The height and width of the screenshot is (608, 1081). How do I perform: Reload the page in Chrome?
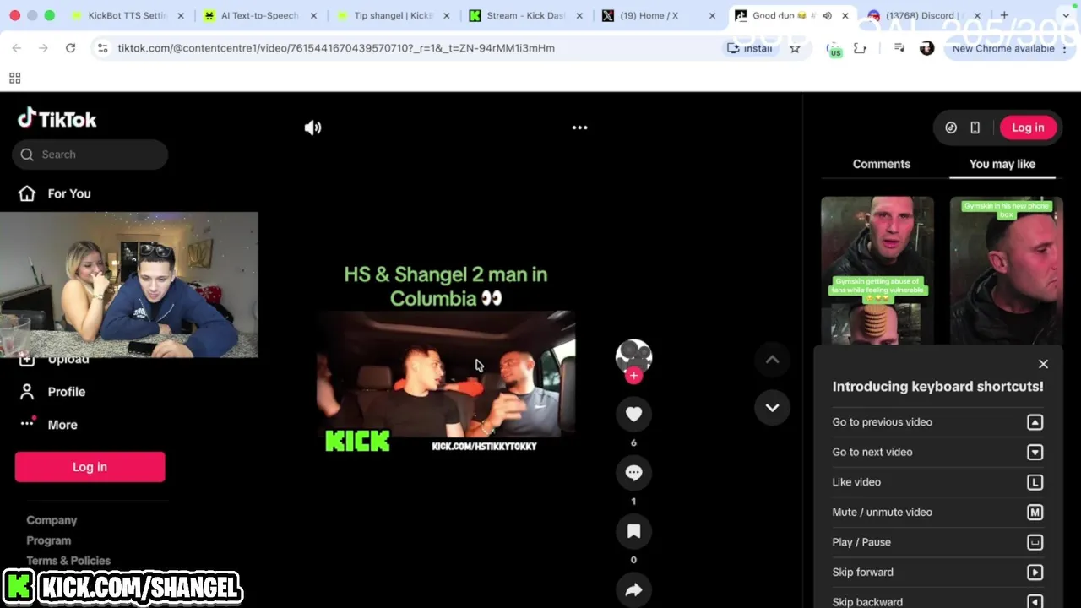click(x=71, y=48)
